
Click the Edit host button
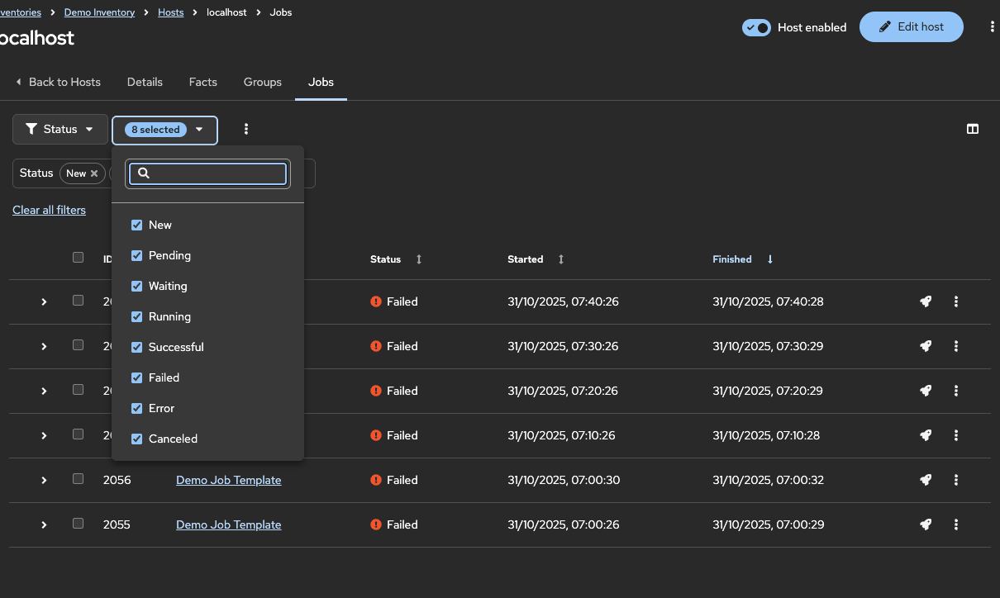tap(911, 27)
